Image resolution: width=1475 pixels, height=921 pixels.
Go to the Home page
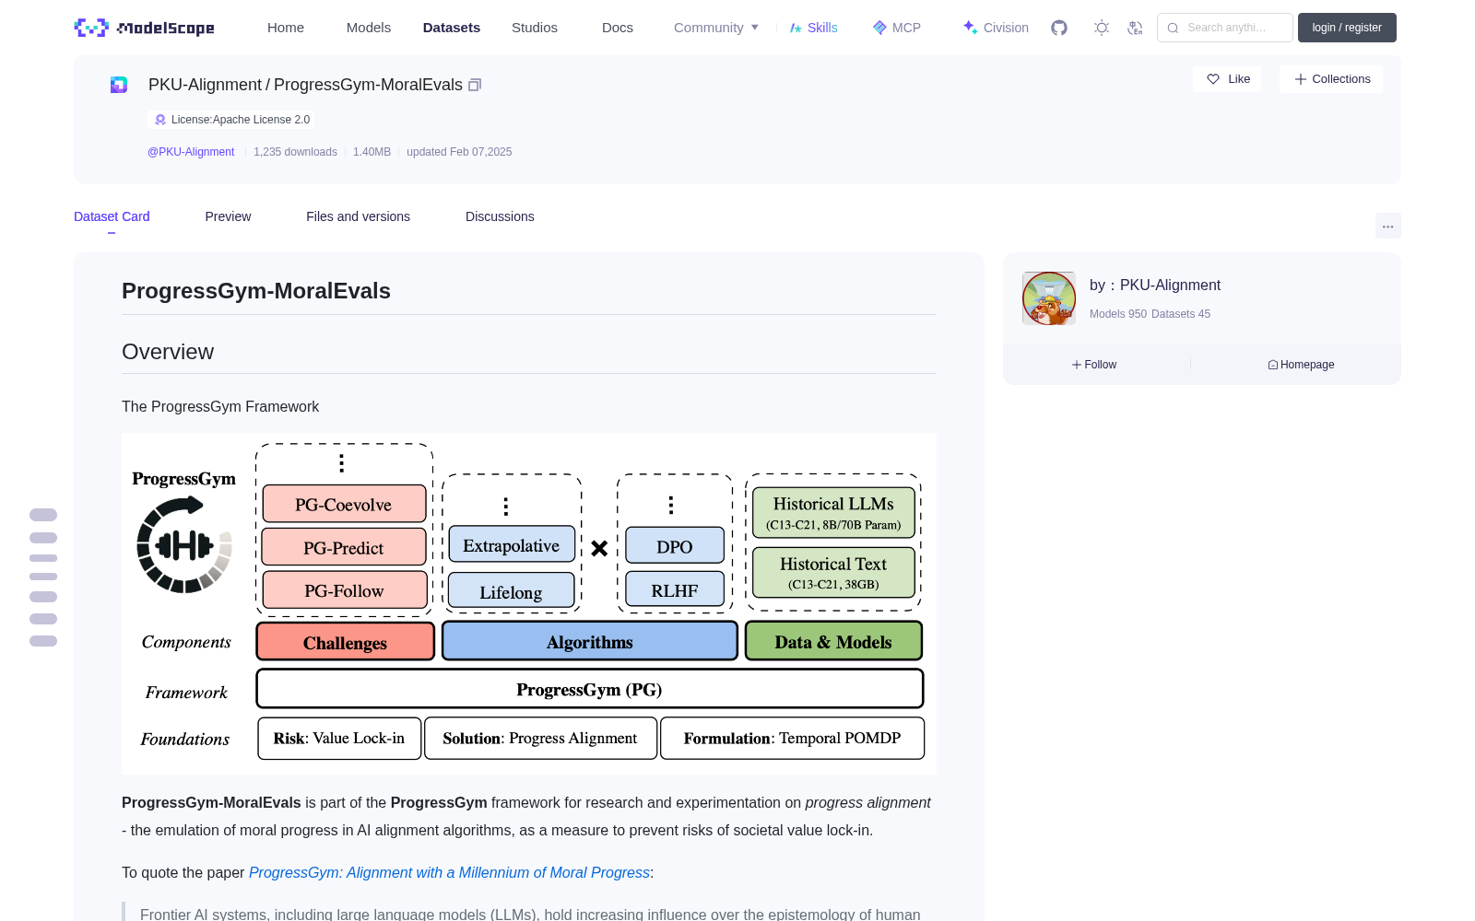coord(286,28)
